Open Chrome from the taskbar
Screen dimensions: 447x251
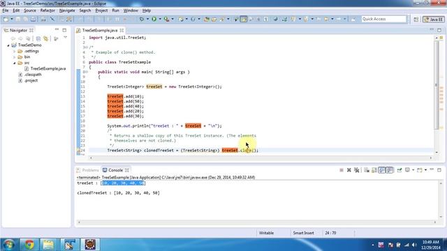(x=29, y=245)
